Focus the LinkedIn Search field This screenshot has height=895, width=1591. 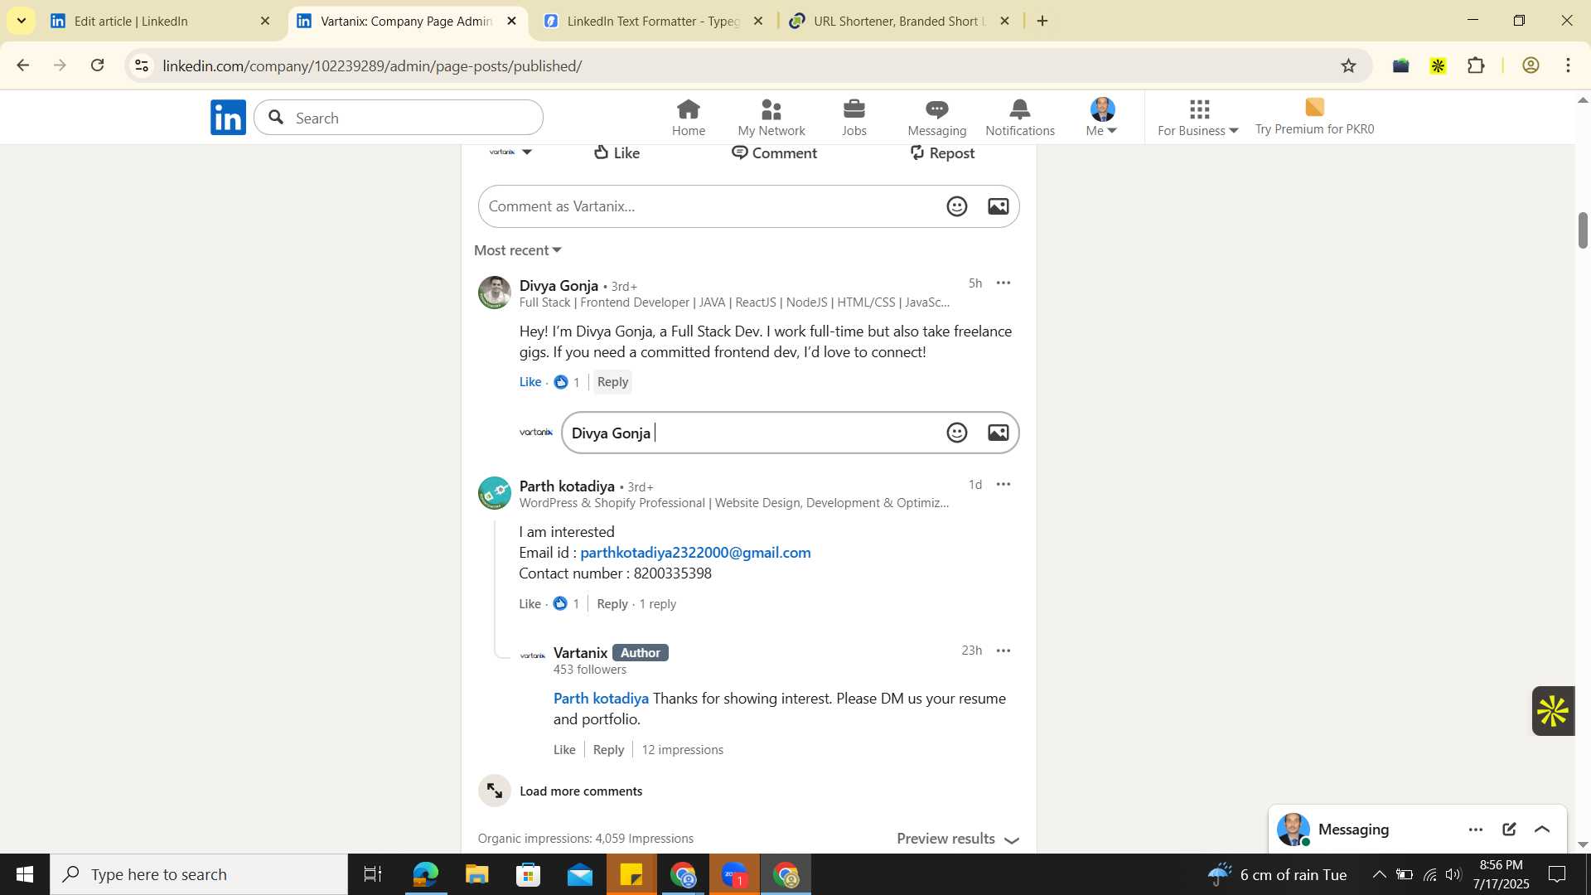(x=399, y=118)
